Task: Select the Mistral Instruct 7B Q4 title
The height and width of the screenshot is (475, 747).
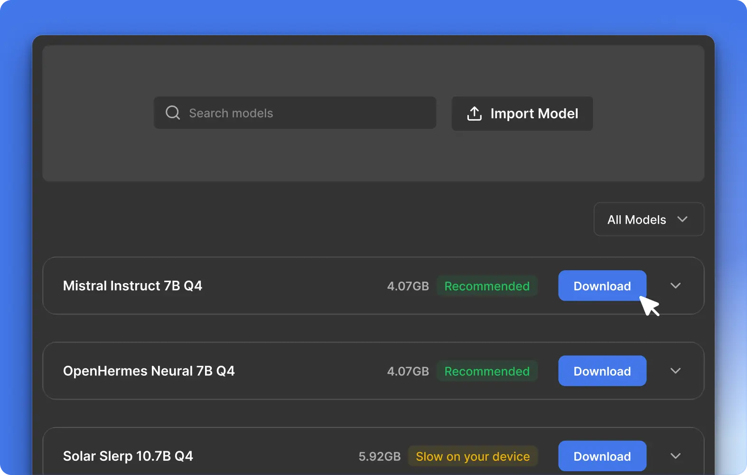Action: [132, 286]
